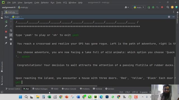Open Python Packages tool window

click(40, 89)
